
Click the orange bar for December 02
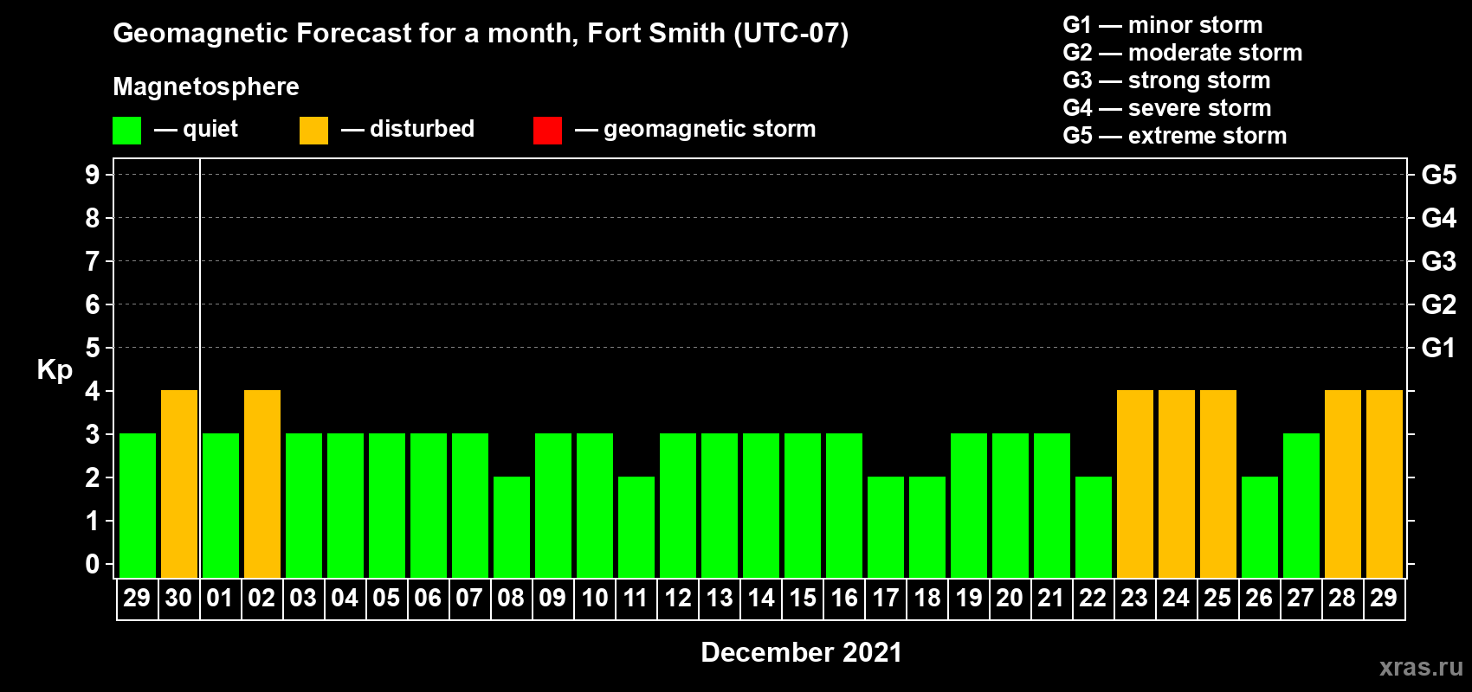[262, 484]
